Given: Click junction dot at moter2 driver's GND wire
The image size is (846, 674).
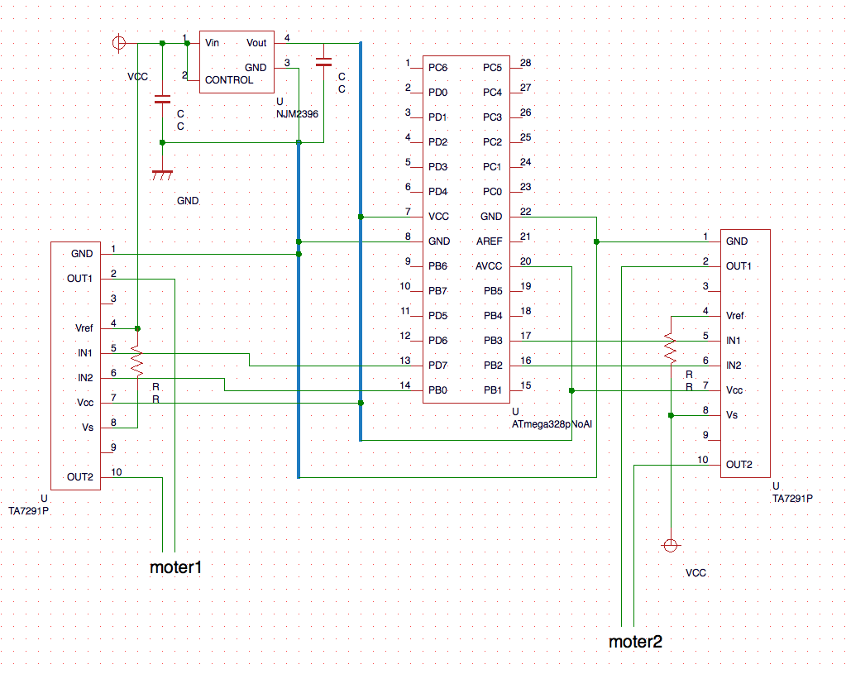Looking at the screenshot, I should (x=596, y=241).
